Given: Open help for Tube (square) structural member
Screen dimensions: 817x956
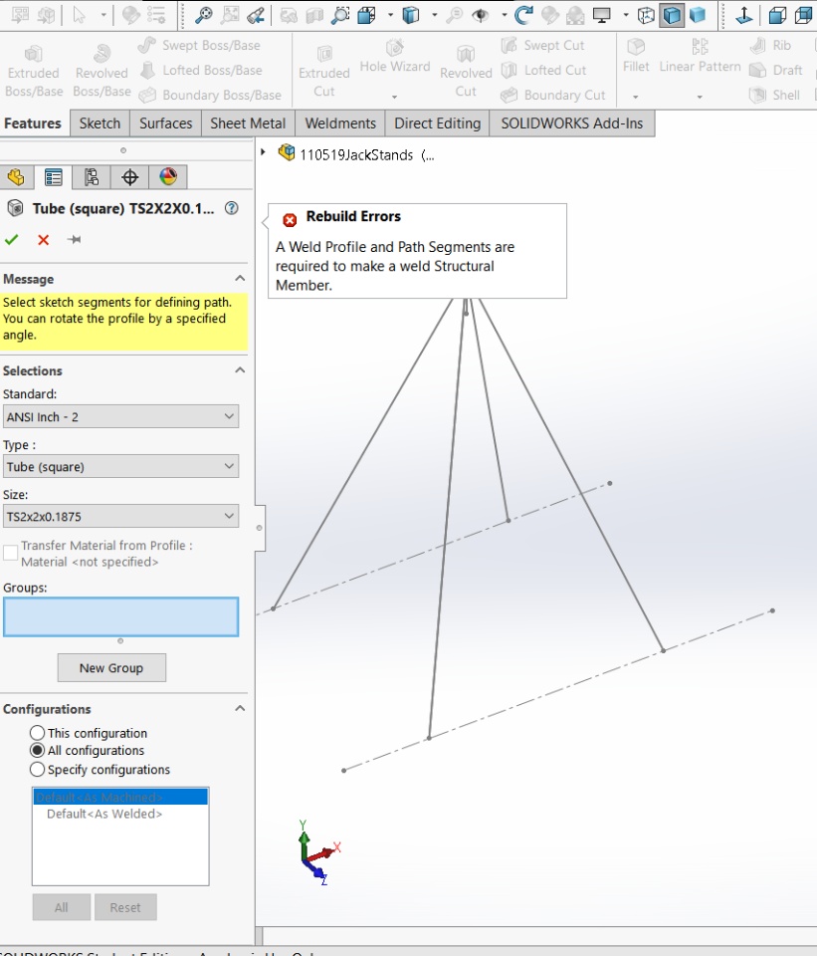Looking at the screenshot, I should click(x=232, y=208).
